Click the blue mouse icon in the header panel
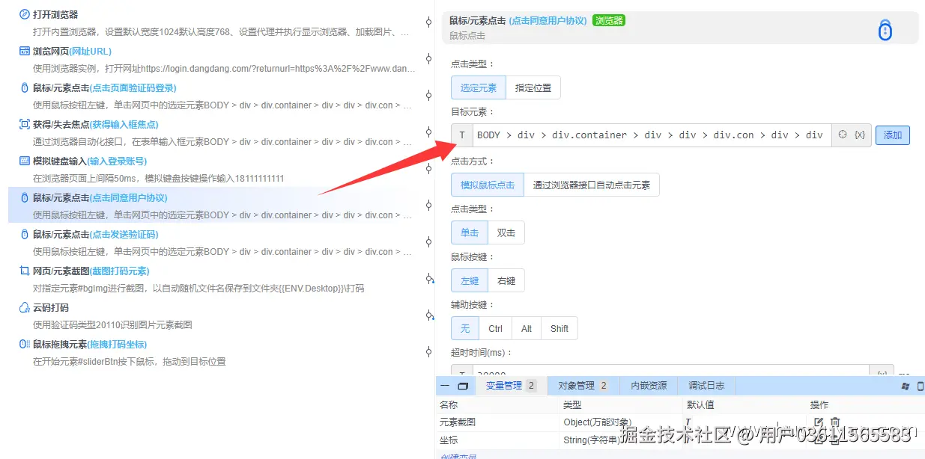Screen dimensions: 925x459 click(x=885, y=30)
